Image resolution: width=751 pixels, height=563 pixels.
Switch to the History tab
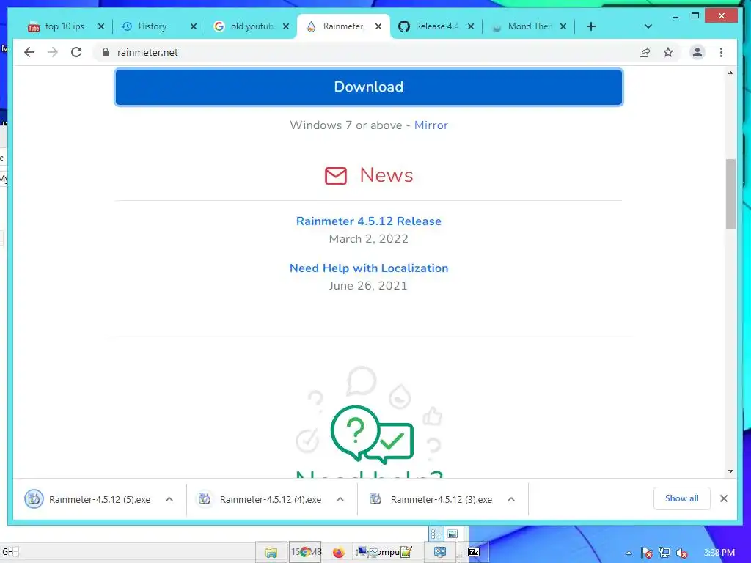pyautogui.click(x=153, y=26)
